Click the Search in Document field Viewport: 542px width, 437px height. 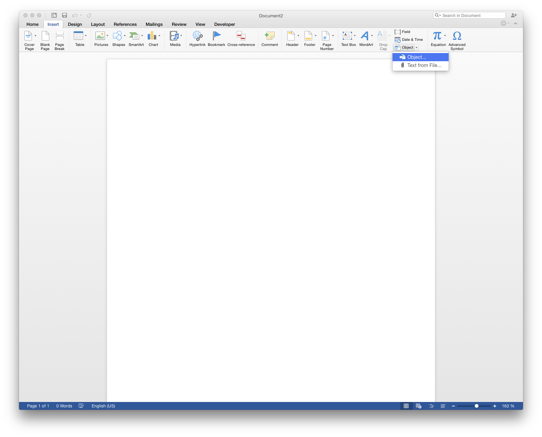[x=469, y=15]
